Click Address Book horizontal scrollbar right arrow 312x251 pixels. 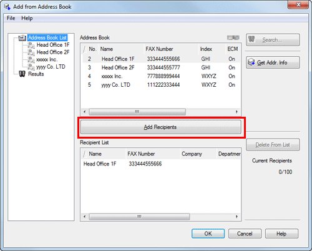[236, 112]
